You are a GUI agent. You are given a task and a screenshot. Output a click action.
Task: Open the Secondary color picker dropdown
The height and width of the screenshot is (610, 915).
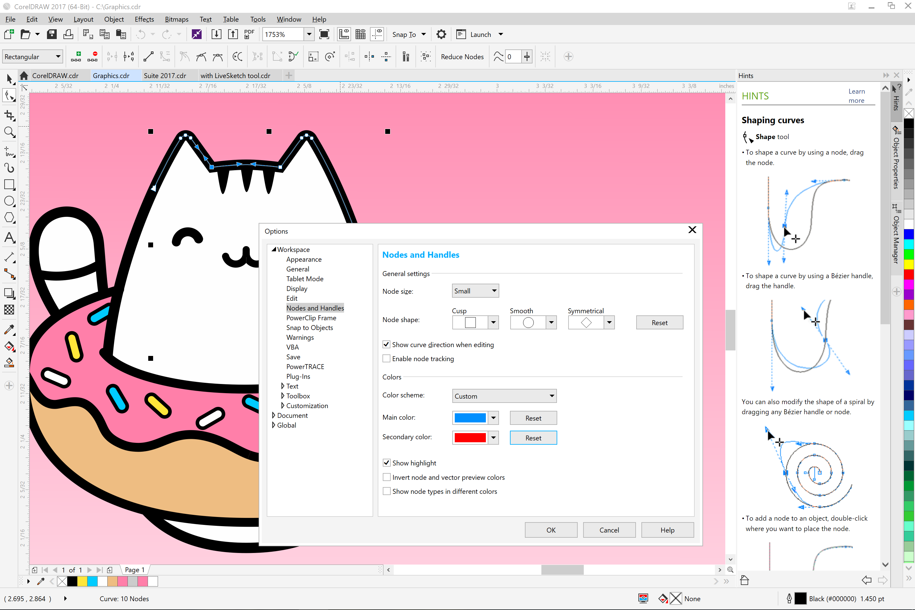493,438
